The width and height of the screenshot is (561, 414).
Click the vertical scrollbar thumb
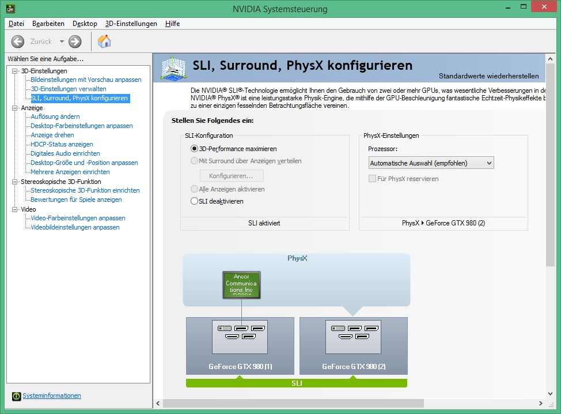pyautogui.click(x=550, y=165)
